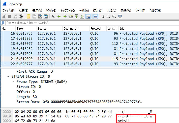179x123 pixels.
Task: Expand the Frame Type: STREAM (0x0f) node
Action: point(13,81)
